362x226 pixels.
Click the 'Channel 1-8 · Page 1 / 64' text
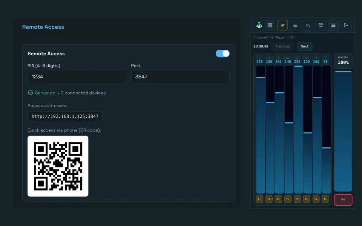(x=274, y=37)
